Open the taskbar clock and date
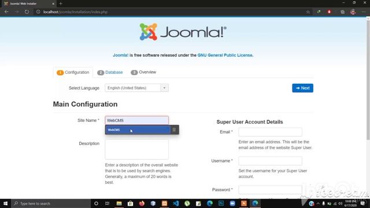Viewport: 370px width, 208px height. (x=350, y=203)
